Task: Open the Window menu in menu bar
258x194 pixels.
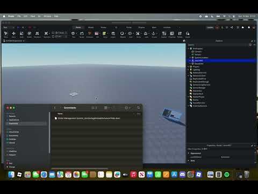Action: 47,16
